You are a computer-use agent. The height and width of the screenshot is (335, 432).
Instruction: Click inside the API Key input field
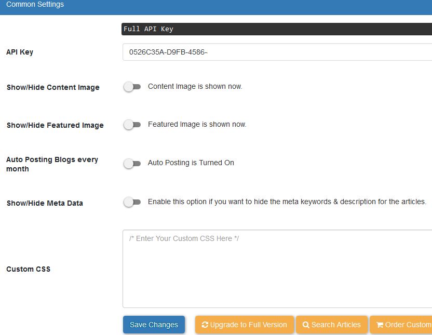234,51
